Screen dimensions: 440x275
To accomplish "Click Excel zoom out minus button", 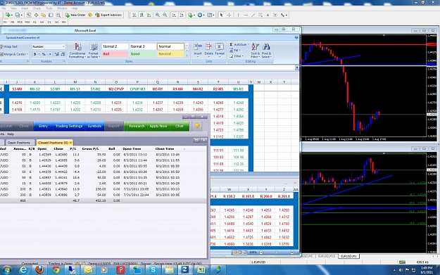I will pos(261,252).
